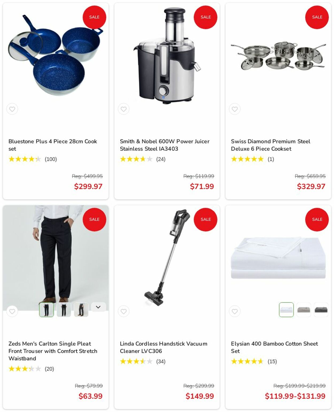Image resolution: width=334 pixels, height=412 pixels.
Task: Save Swiss Diamond Cookset to wishlist
Action: 235,109
